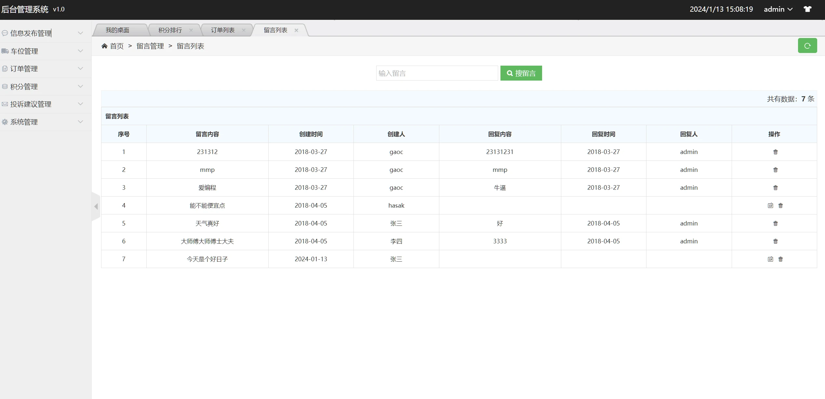Expand the 订单管理 menu chevron
Screen dimensions: 825x399
click(x=81, y=69)
